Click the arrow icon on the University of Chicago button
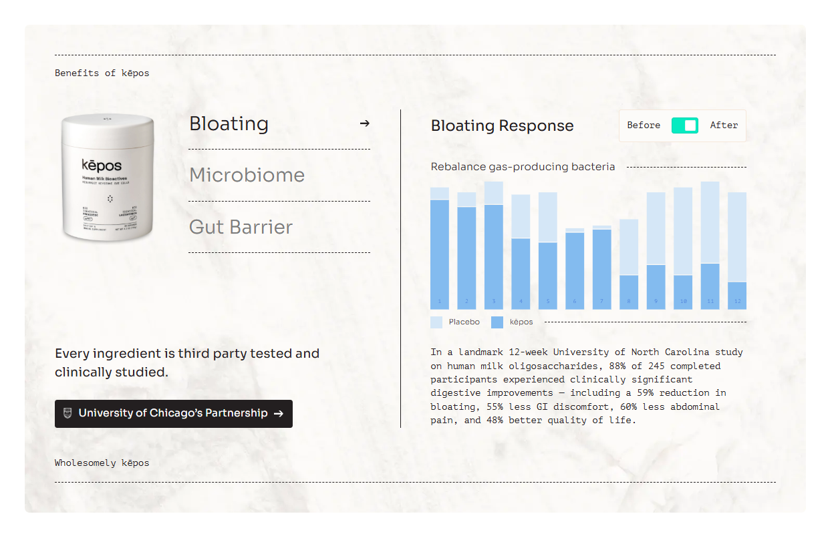Screen dimensions: 832x542 [x=279, y=414]
